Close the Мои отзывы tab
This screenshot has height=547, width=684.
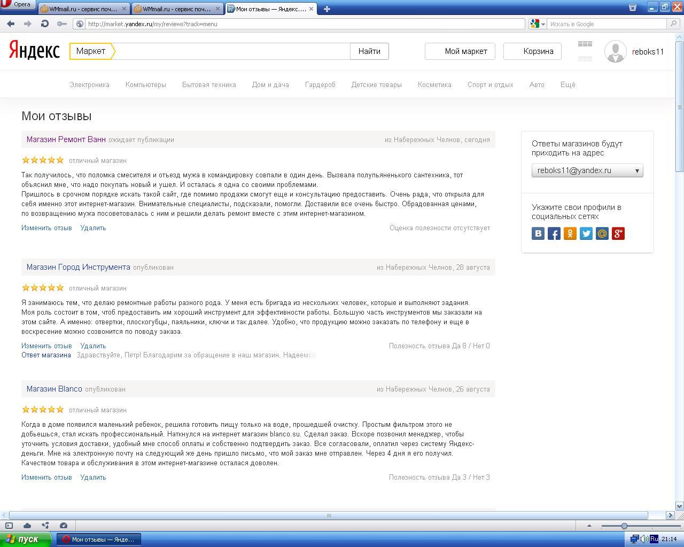point(312,9)
